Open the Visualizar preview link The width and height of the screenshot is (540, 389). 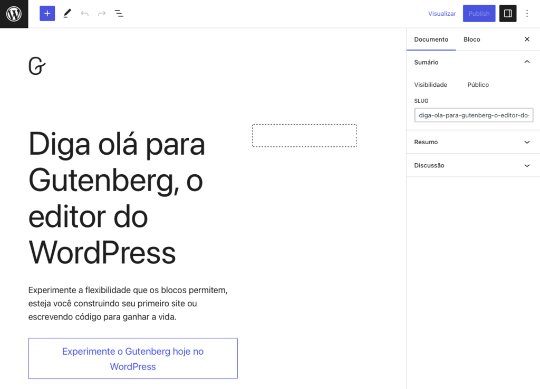pyautogui.click(x=442, y=13)
